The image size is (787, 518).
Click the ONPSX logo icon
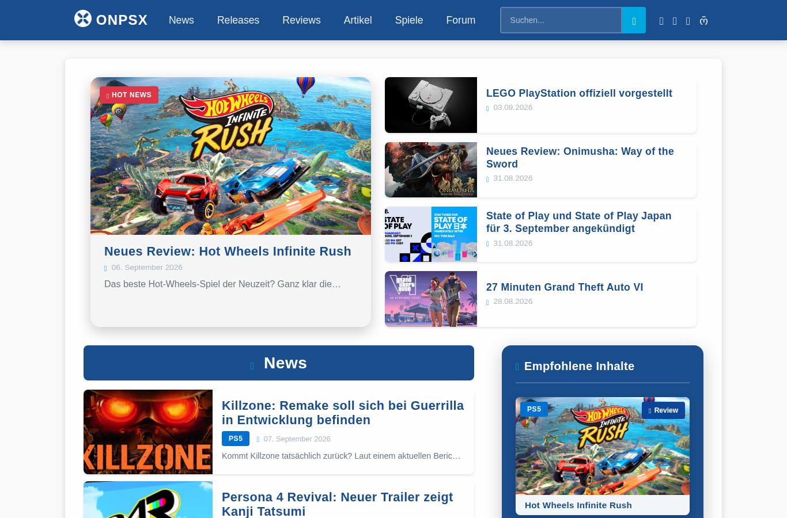83,18
